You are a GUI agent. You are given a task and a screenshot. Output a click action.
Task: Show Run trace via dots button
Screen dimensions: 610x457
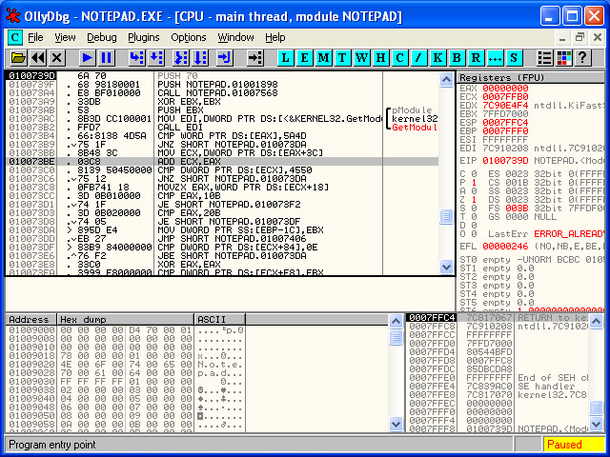[495, 58]
